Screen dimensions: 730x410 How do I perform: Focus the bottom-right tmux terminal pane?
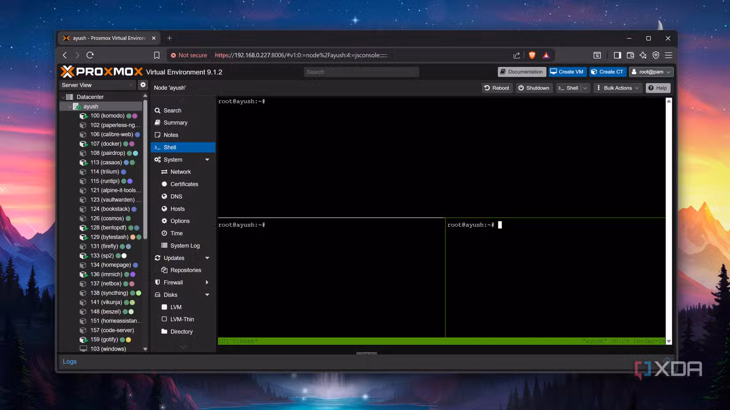coord(555,277)
